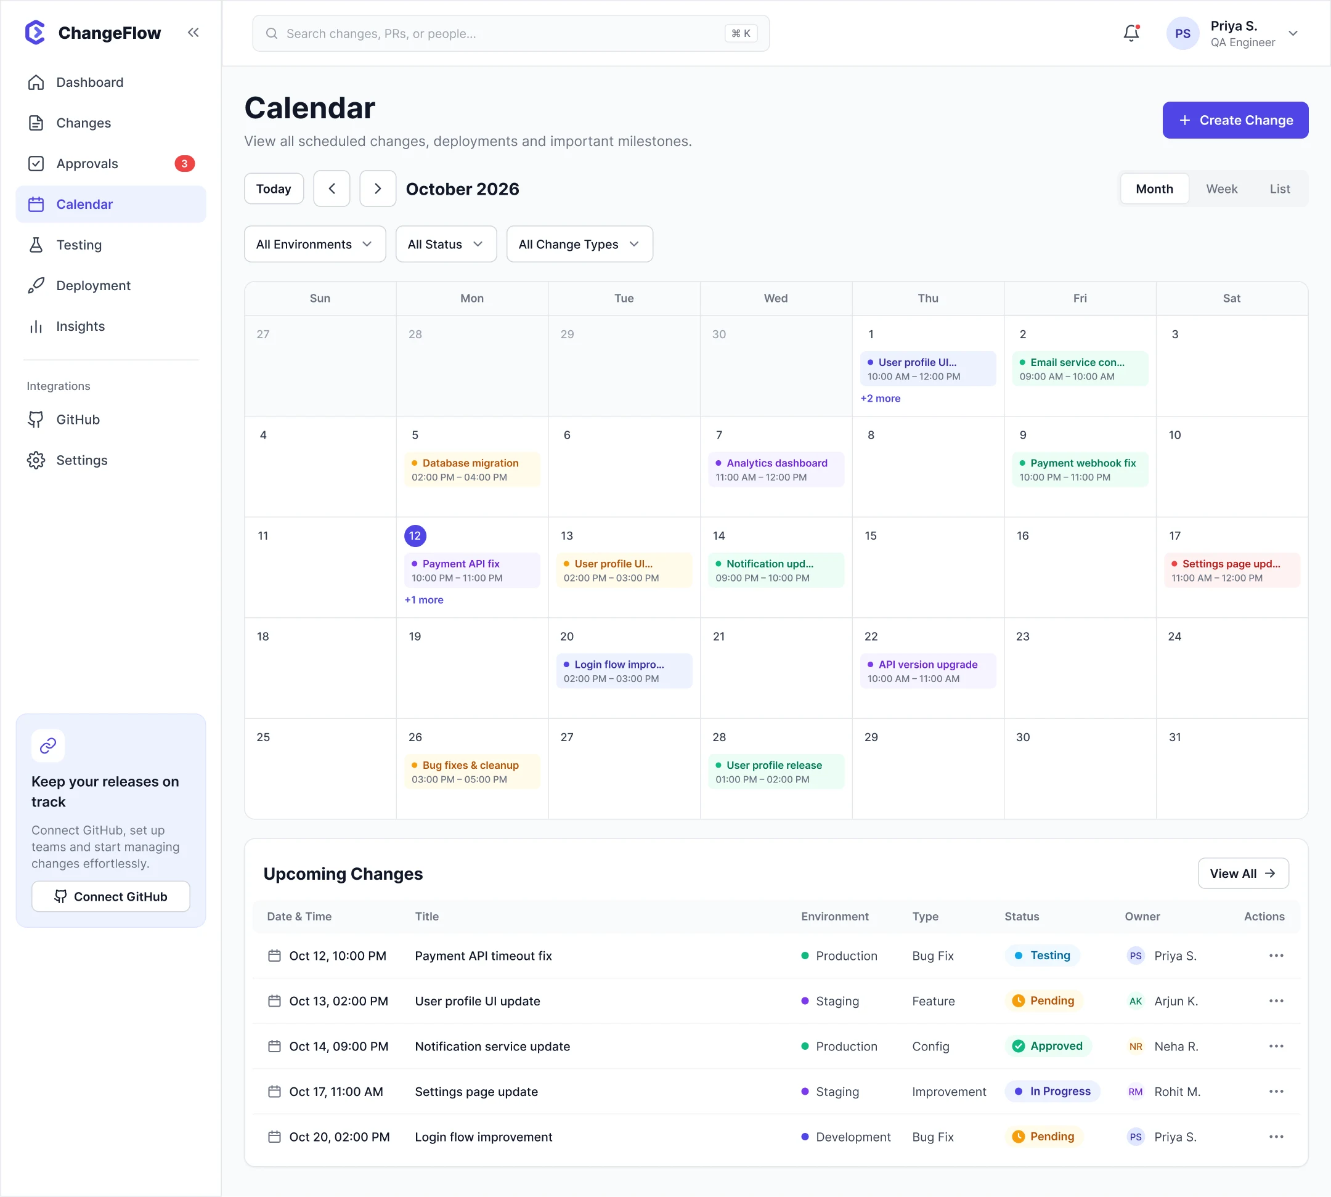Open Calendar in the sidebar
Screen dimensions: 1331x1197
point(110,205)
